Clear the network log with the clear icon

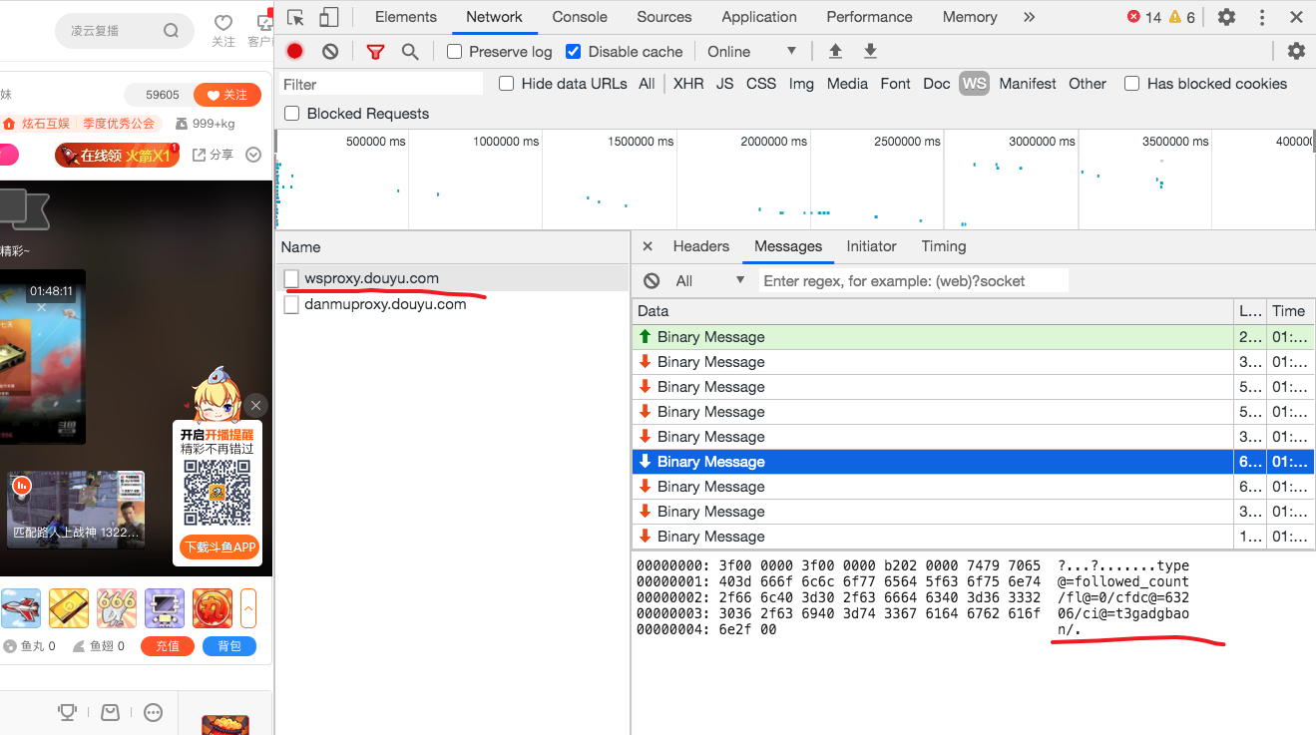330,52
